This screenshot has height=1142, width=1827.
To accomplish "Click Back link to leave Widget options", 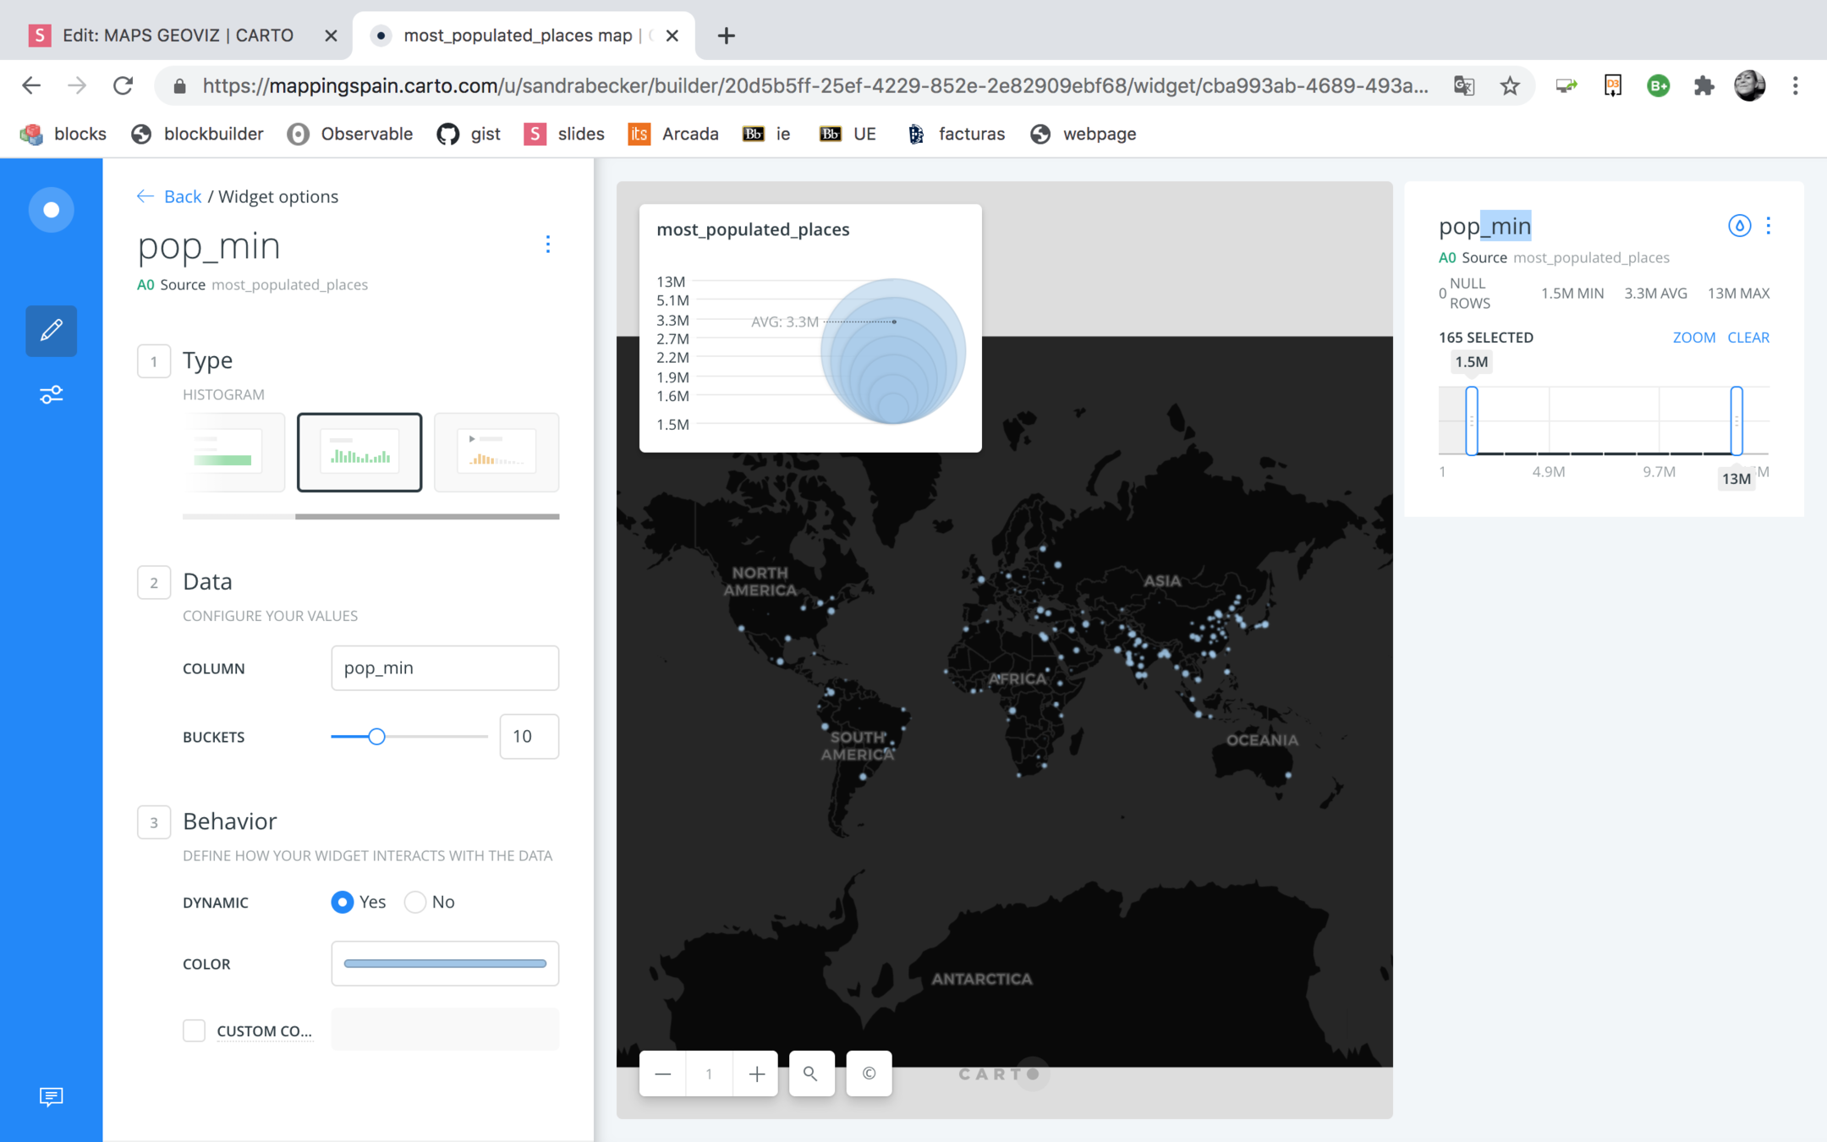I will click(x=181, y=196).
